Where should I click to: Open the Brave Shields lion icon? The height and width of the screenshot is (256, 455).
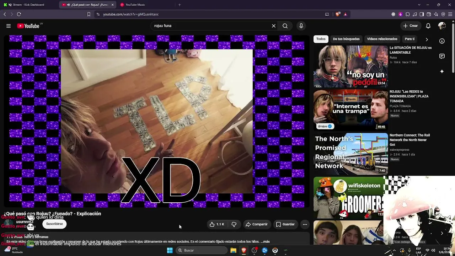[337, 14]
